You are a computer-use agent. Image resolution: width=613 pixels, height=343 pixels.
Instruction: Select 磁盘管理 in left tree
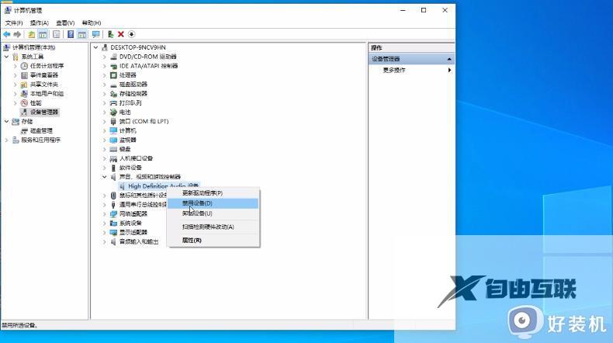click(x=41, y=130)
